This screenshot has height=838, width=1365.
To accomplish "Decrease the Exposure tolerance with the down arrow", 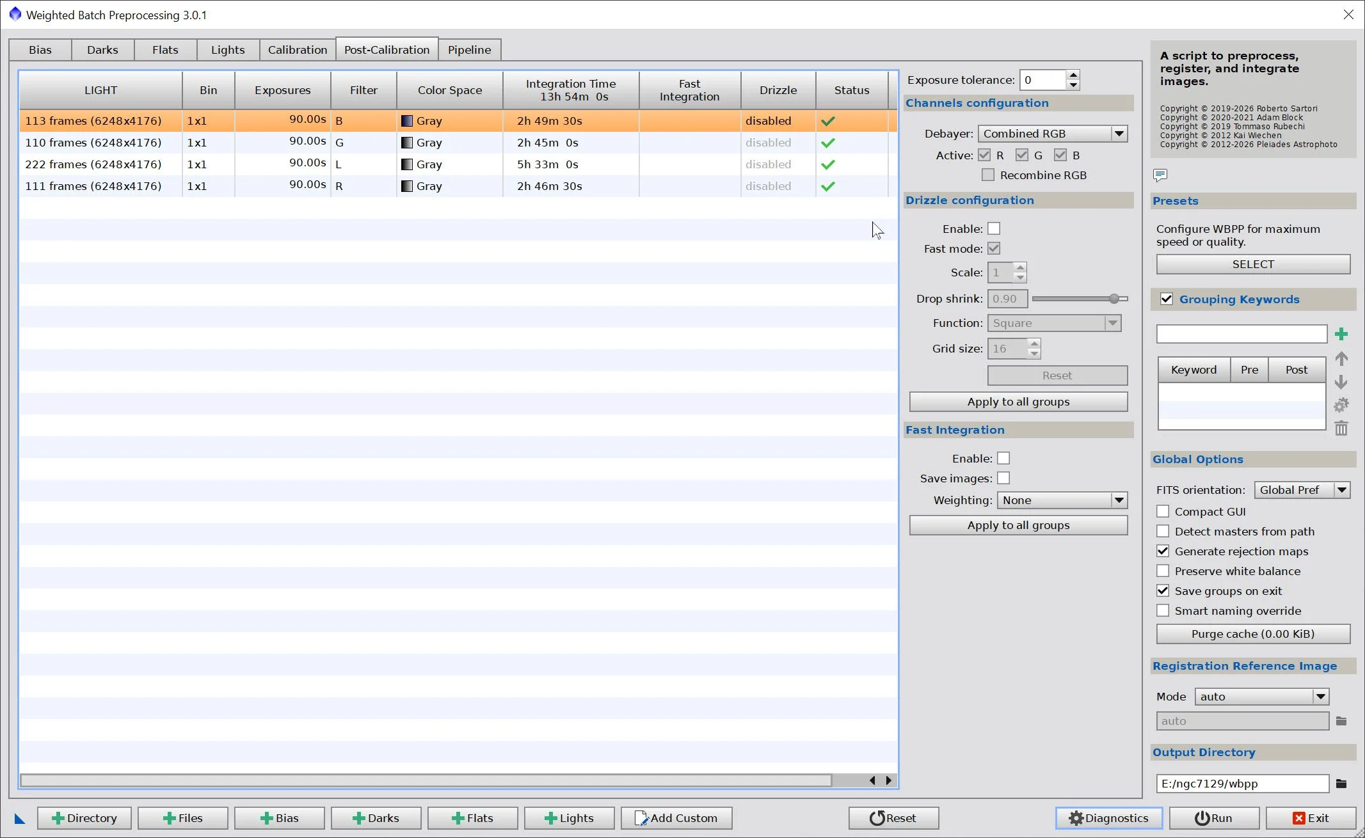I will [1073, 85].
